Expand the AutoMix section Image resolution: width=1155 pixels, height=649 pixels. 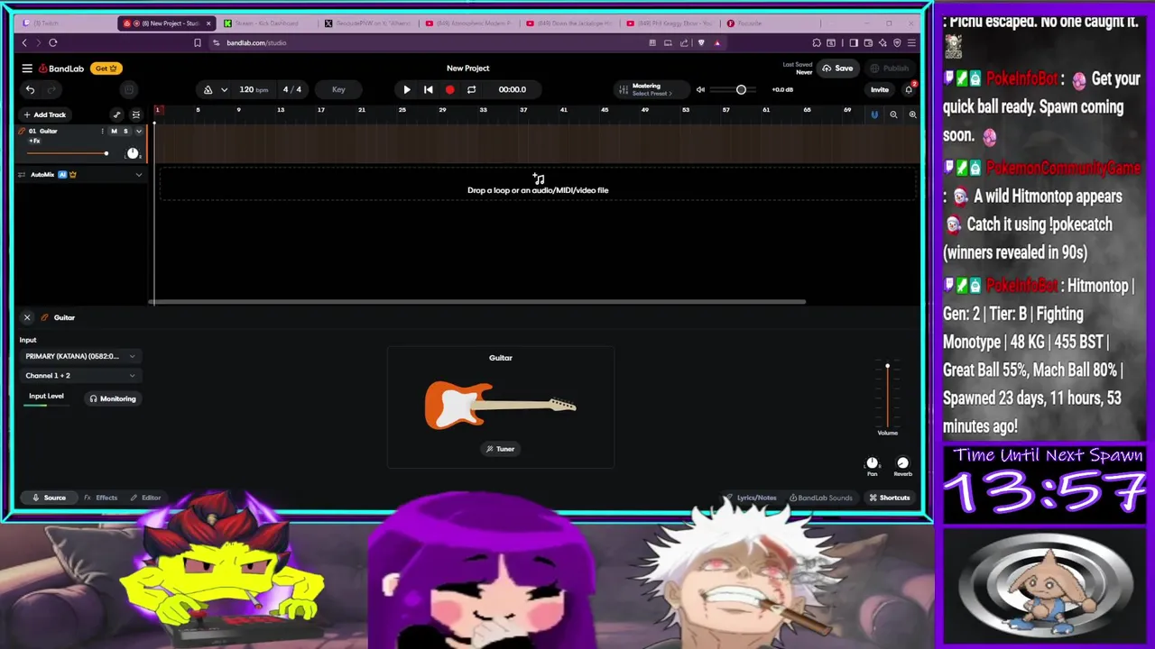[x=138, y=175]
